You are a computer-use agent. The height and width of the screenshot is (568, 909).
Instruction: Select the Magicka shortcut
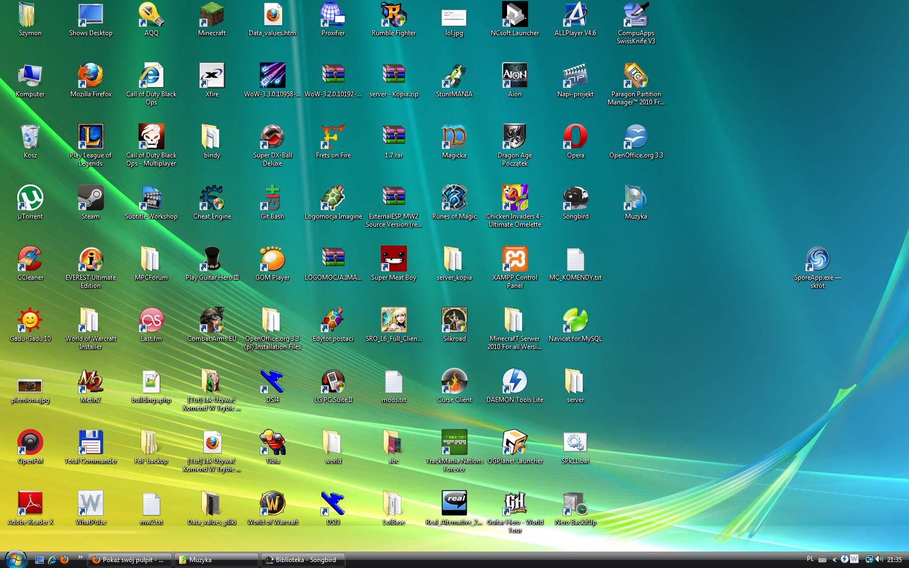tap(454, 142)
